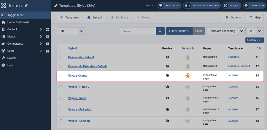267x130 pixels.
Task: Click the default star icon of Voyara - Home
Action: tap(188, 76)
